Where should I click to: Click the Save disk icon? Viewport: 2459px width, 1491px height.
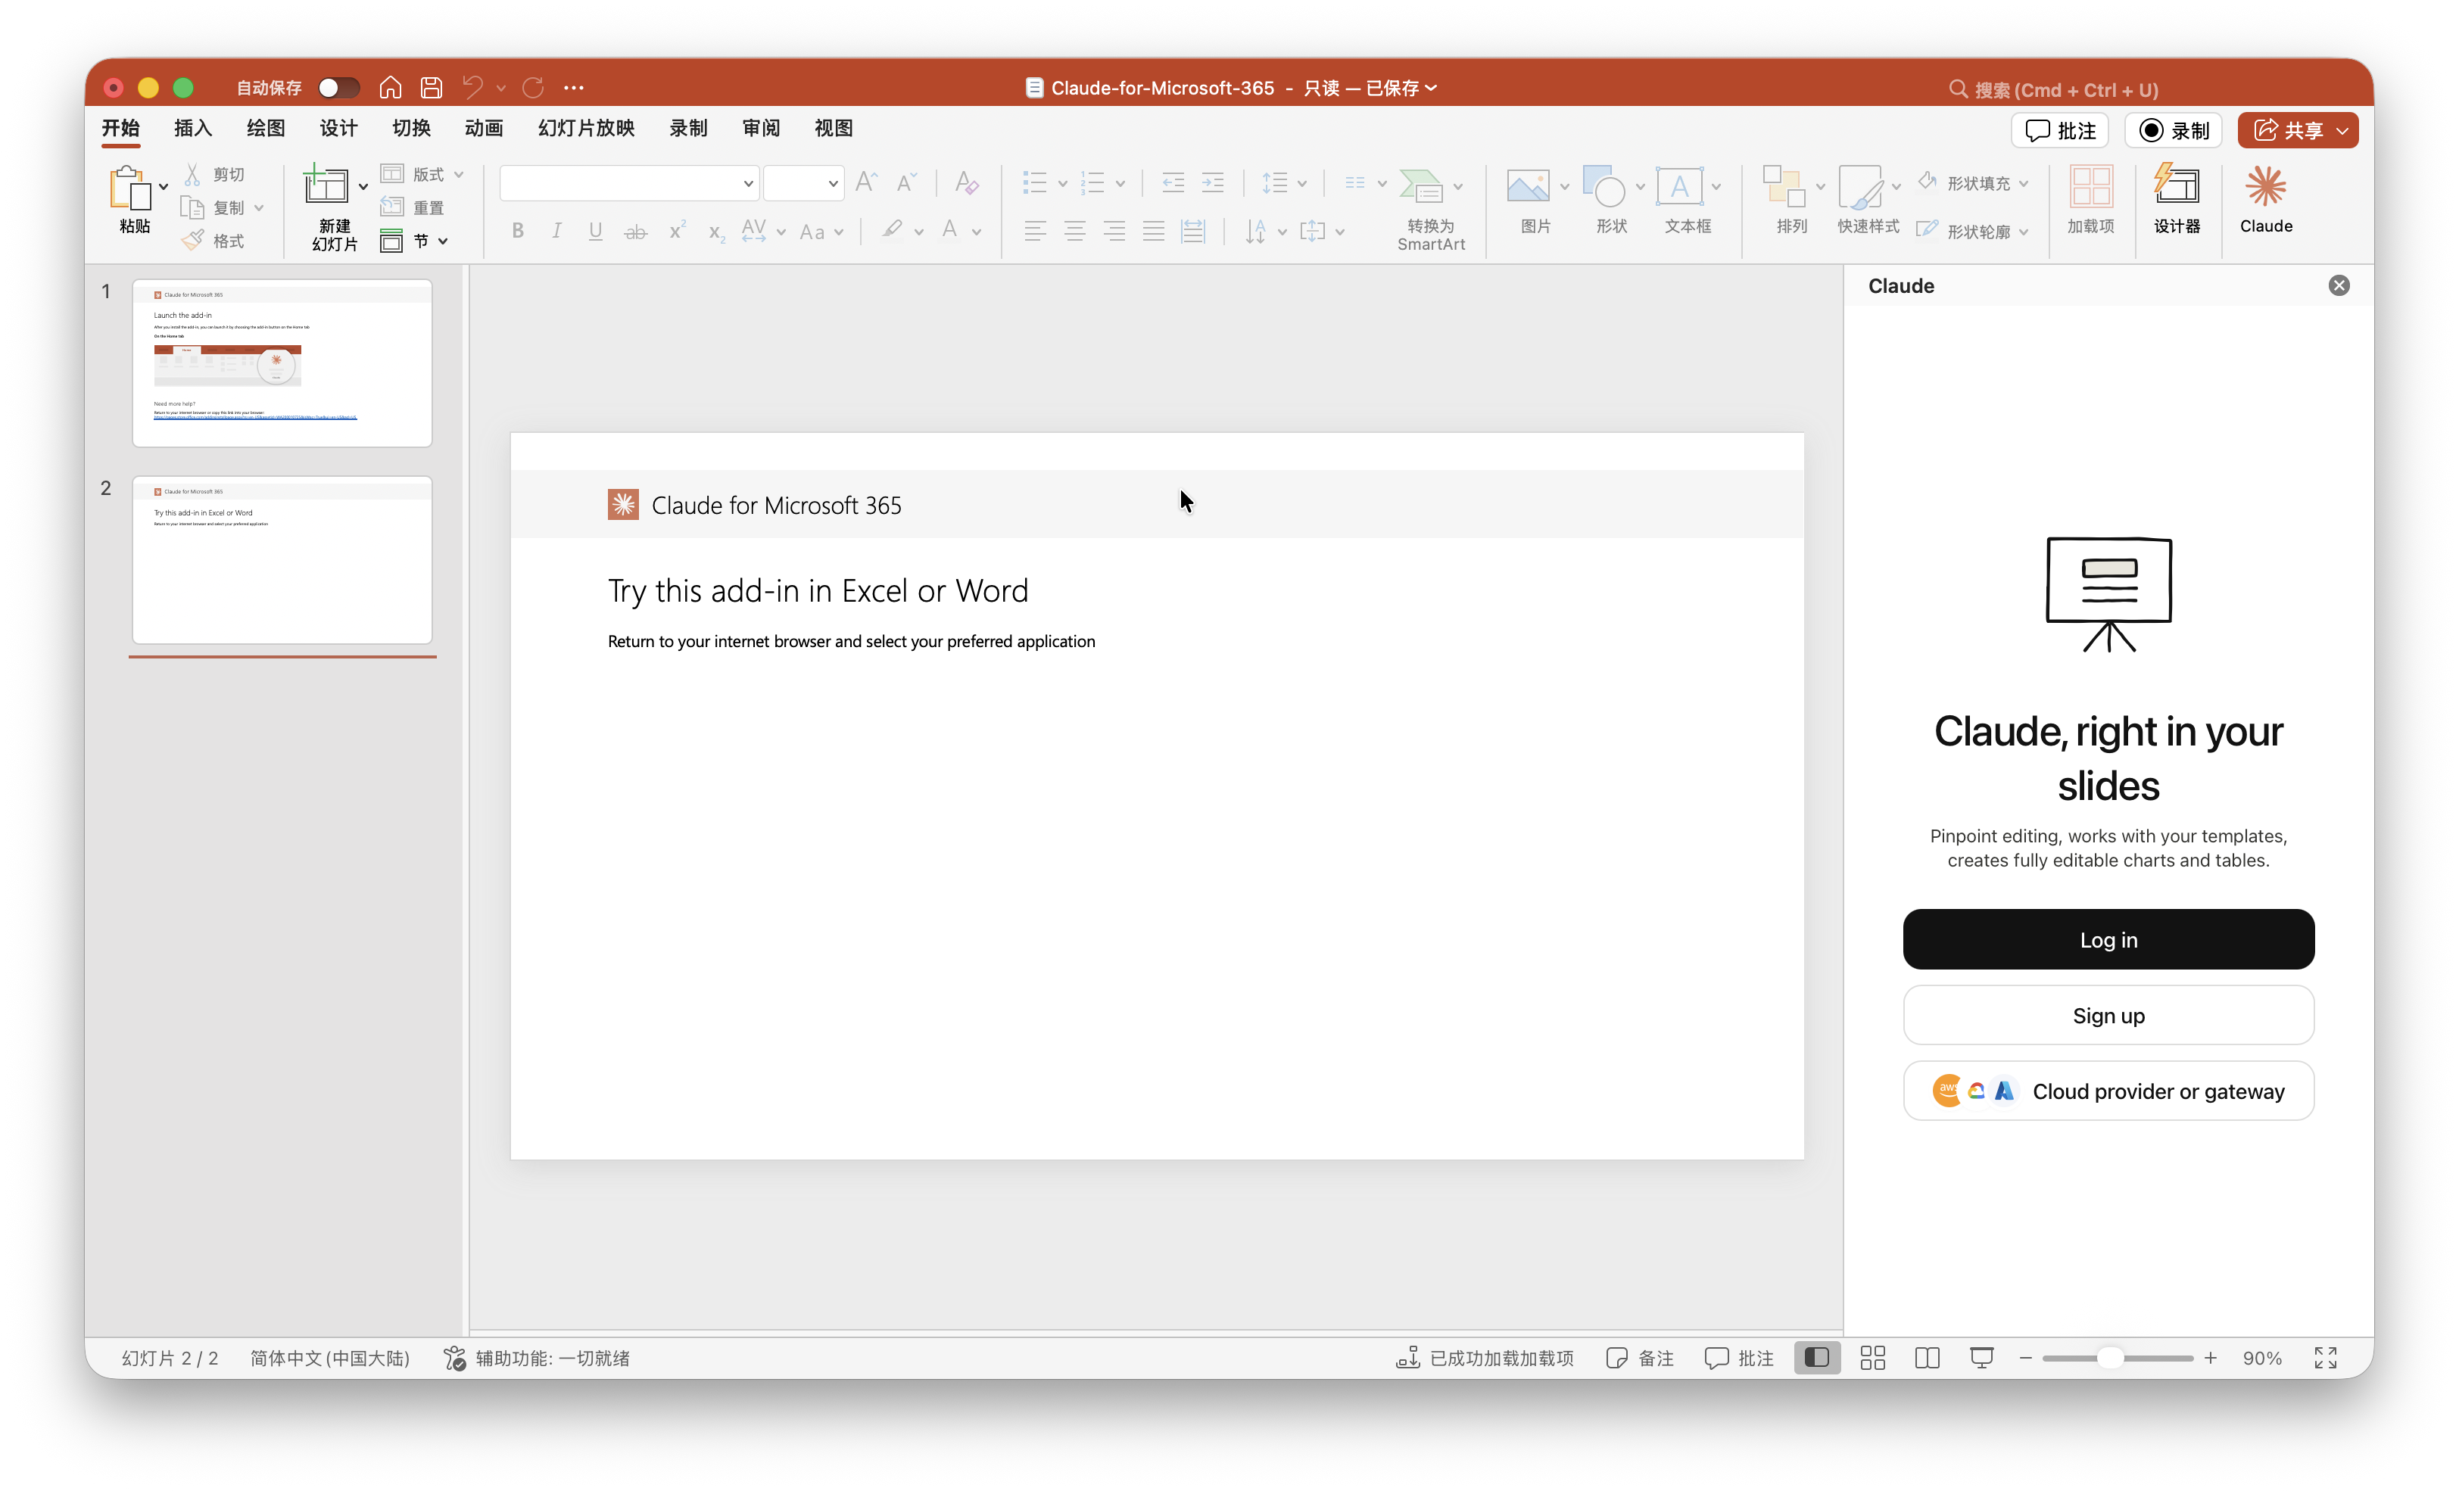pyautogui.click(x=431, y=88)
